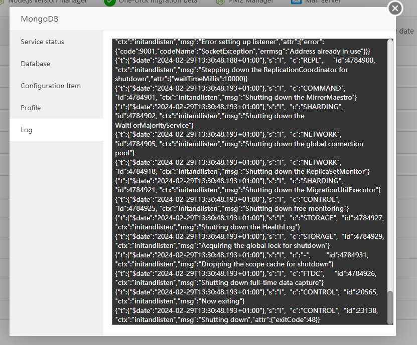Click the "c":"REPL" component text
This screenshot has width=417, height=345.
306,61
